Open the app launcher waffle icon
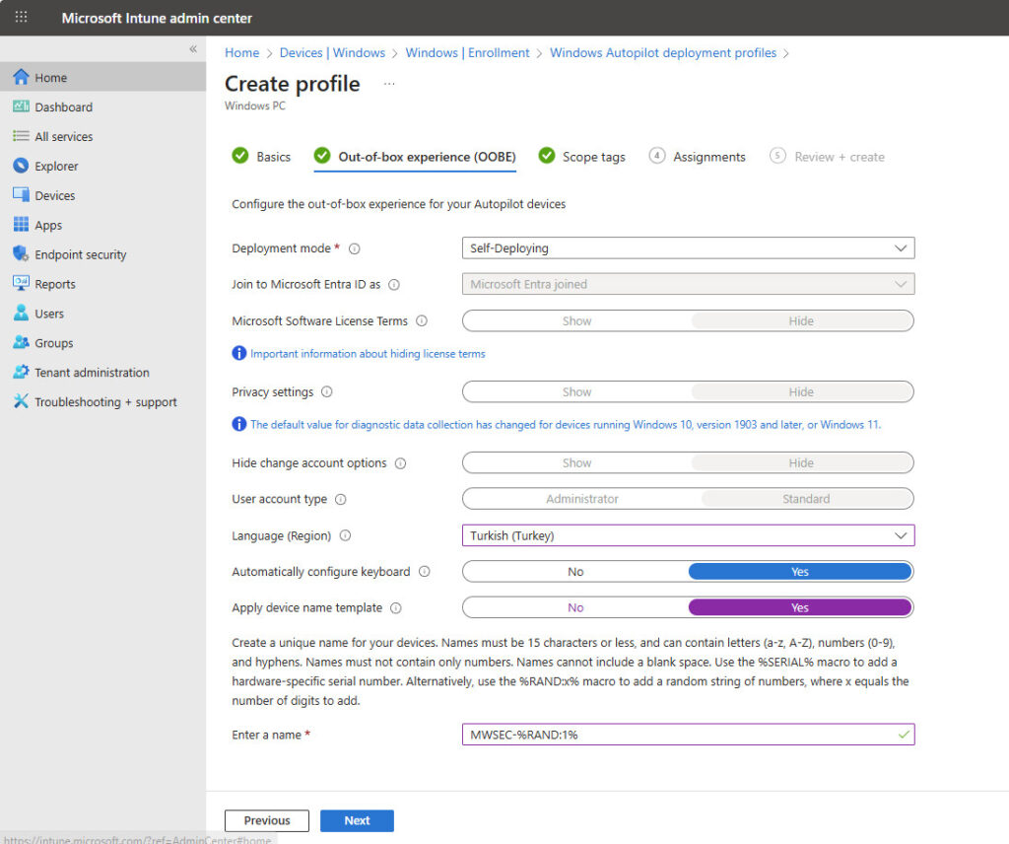 (21, 18)
